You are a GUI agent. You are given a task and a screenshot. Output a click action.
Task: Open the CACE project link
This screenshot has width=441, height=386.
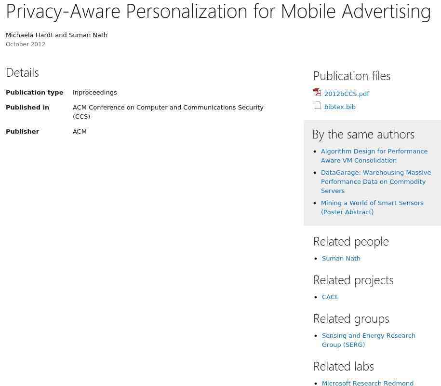330,297
